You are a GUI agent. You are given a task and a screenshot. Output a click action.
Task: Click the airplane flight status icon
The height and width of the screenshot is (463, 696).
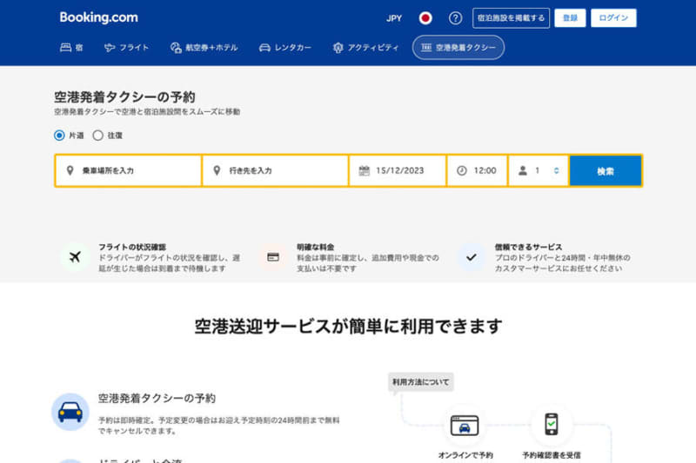(75, 257)
